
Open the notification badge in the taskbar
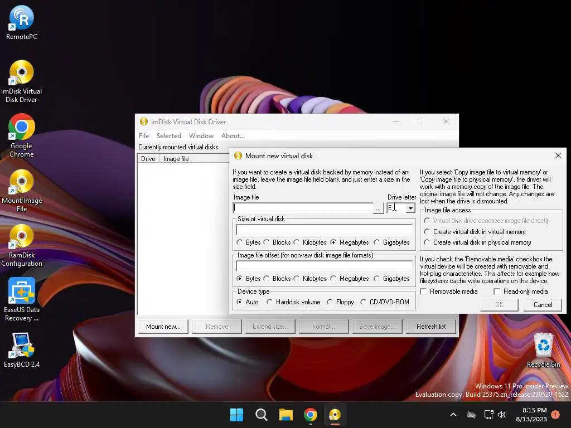click(555, 415)
